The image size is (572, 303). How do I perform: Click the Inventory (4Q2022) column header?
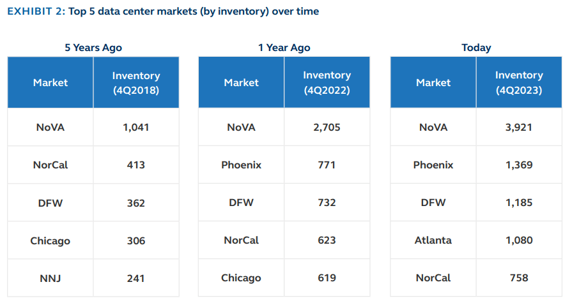327,82
